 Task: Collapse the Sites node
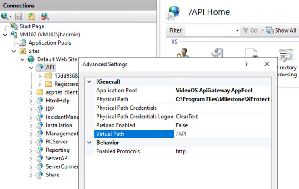click(14, 51)
